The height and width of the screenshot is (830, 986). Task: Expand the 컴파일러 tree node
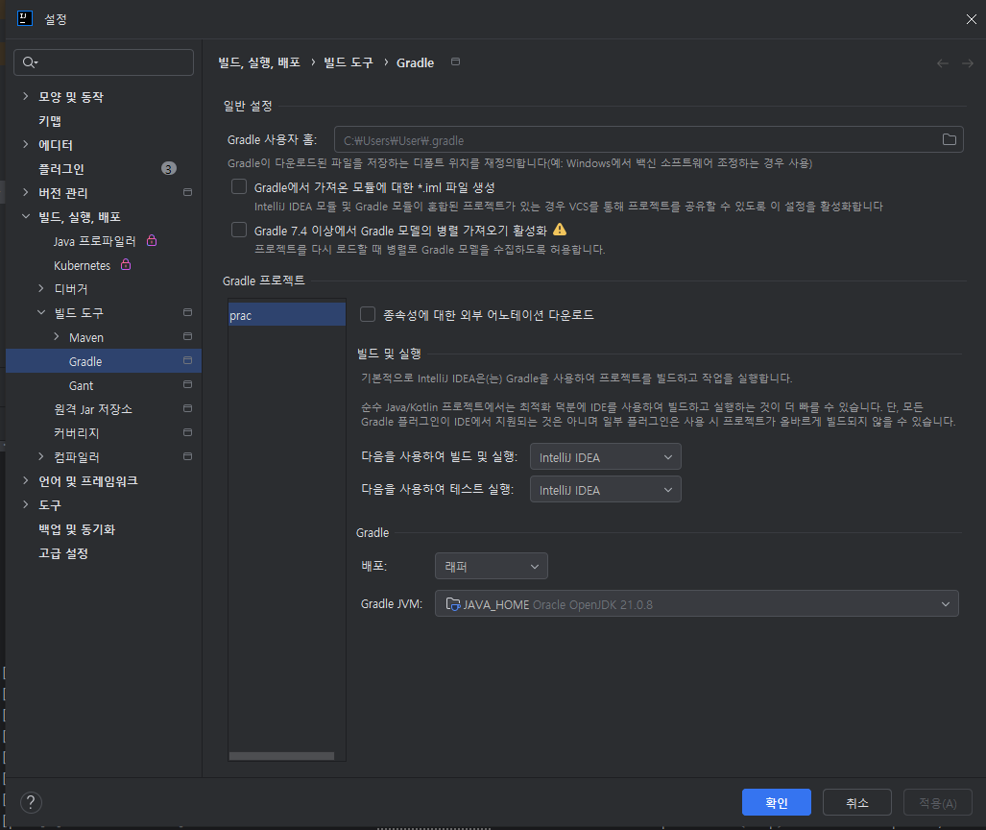click(x=41, y=456)
